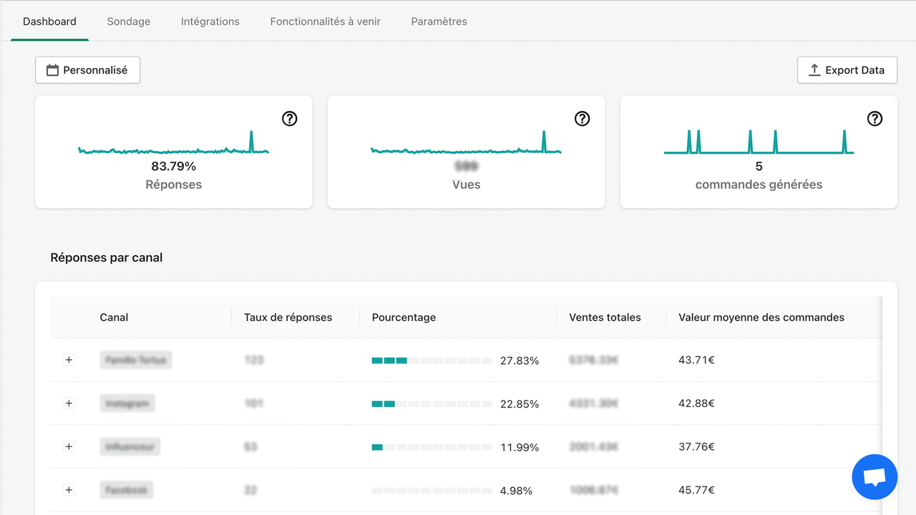Click the 22.85% percentage text

coord(520,404)
